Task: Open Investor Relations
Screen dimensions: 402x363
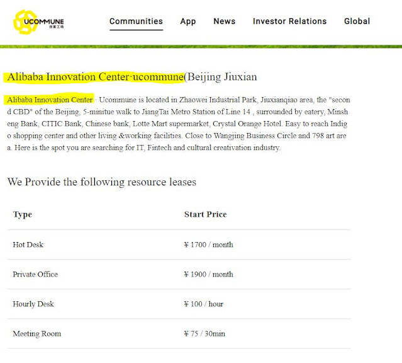Action: click(x=290, y=21)
